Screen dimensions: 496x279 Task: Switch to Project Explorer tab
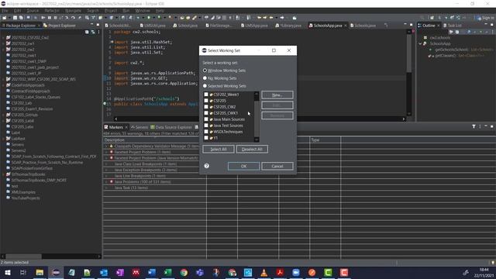point(60,26)
